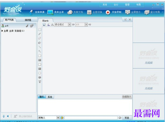Screen dimensions: 165x122
Task: Open 所有人 recipient dropdown
Action: [58, 118]
